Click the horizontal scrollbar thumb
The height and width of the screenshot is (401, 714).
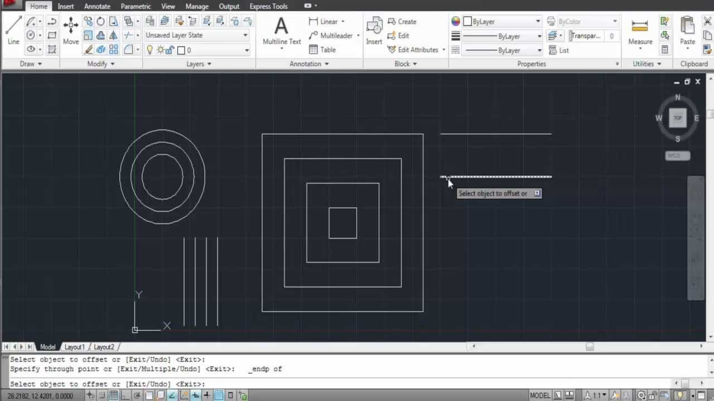pyautogui.click(x=590, y=346)
